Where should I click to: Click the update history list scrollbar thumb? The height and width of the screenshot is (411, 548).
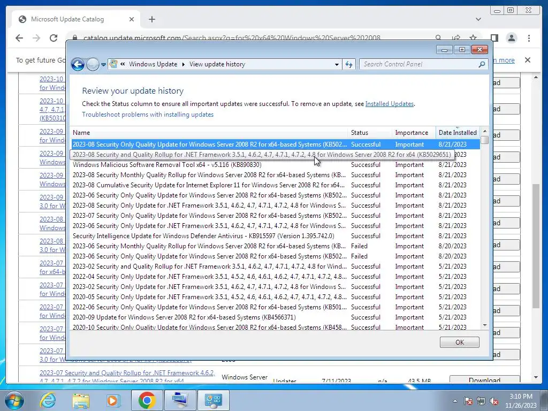tap(484, 140)
